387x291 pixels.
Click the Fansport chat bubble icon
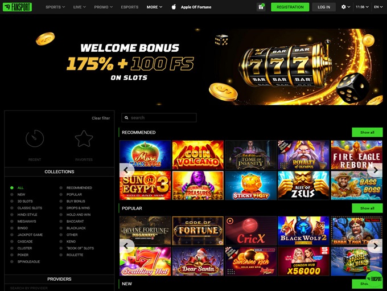(374, 279)
